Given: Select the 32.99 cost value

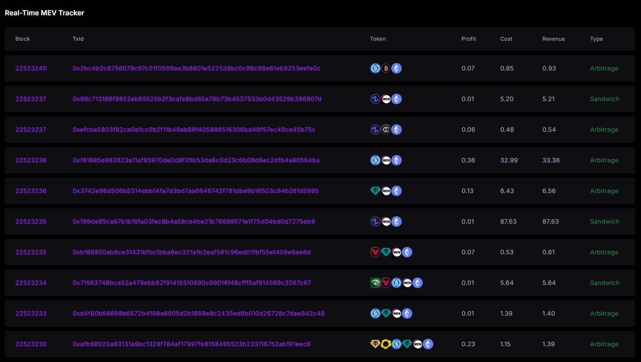Looking at the screenshot, I should point(509,160).
